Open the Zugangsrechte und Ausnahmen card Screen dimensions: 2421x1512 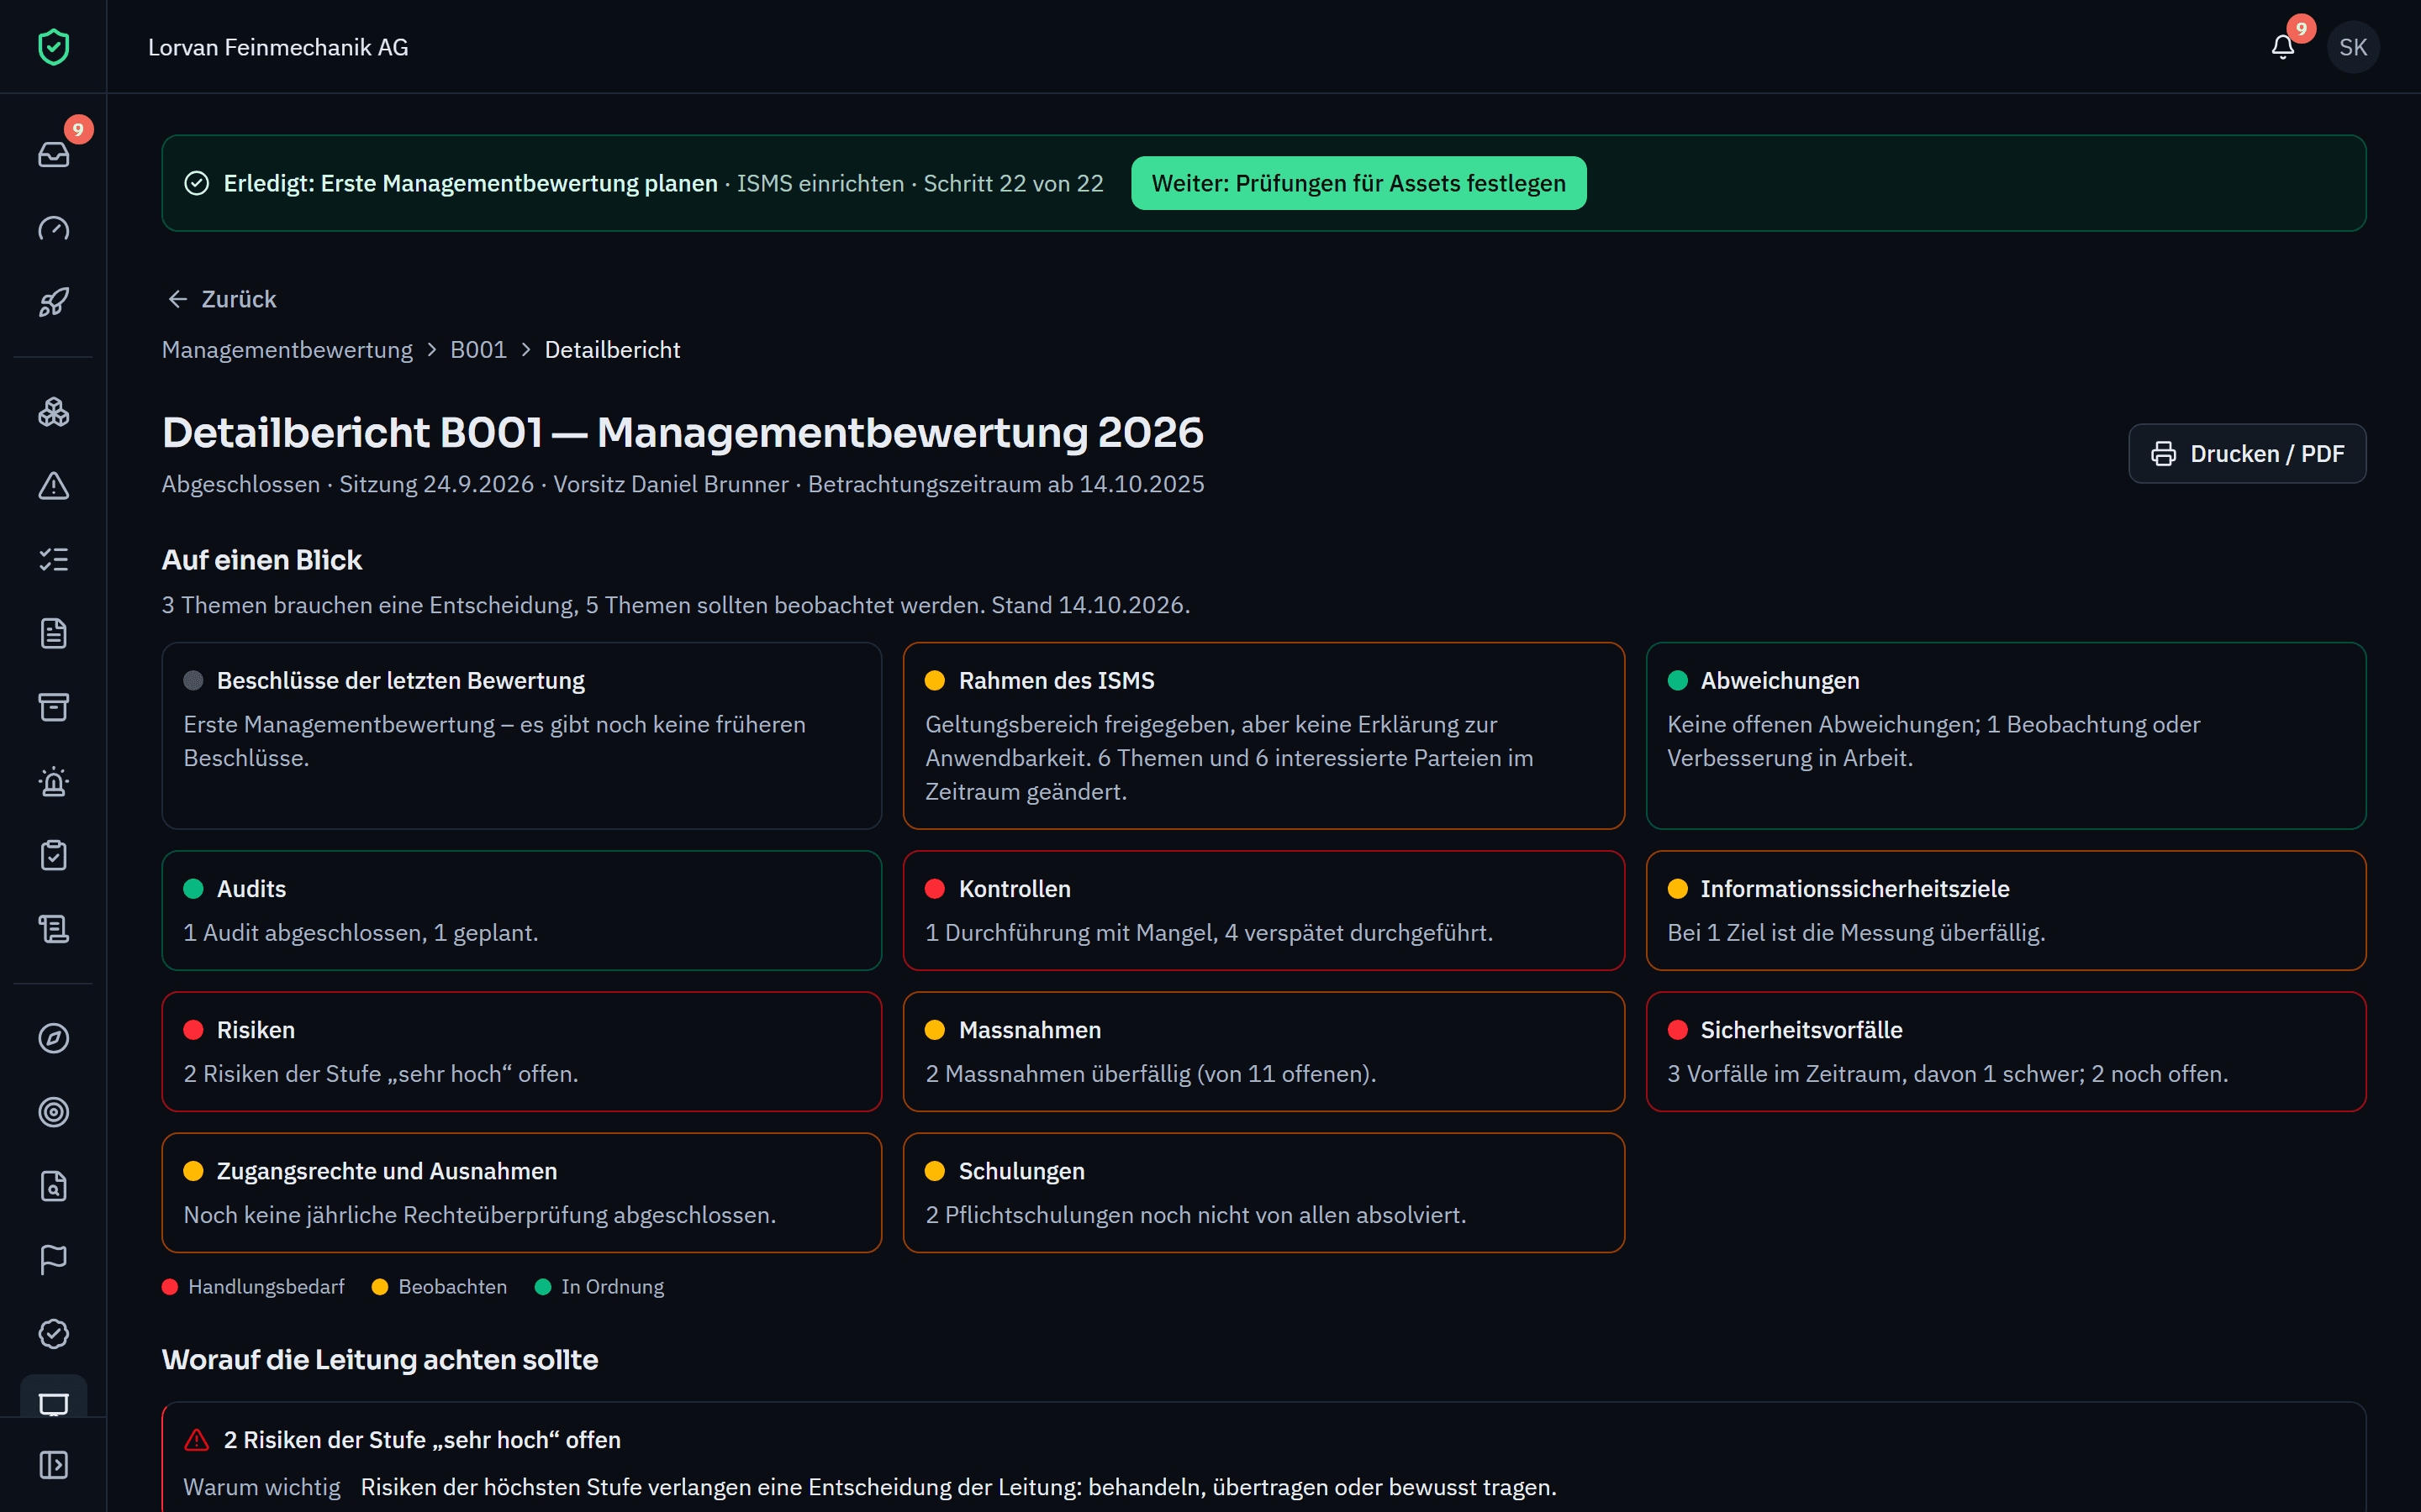[x=521, y=1192]
